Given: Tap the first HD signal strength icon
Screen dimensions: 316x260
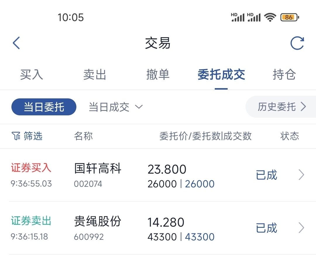Looking at the screenshot, I should (238, 17).
